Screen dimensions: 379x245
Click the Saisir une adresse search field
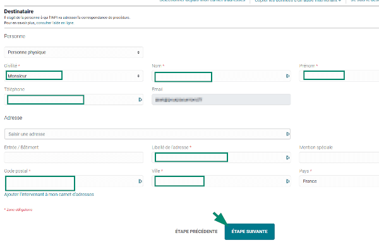(x=147, y=134)
